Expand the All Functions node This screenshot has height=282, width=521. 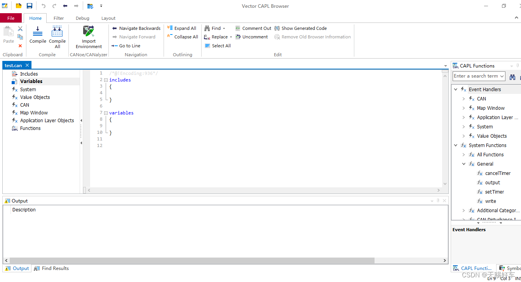click(463, 155)
